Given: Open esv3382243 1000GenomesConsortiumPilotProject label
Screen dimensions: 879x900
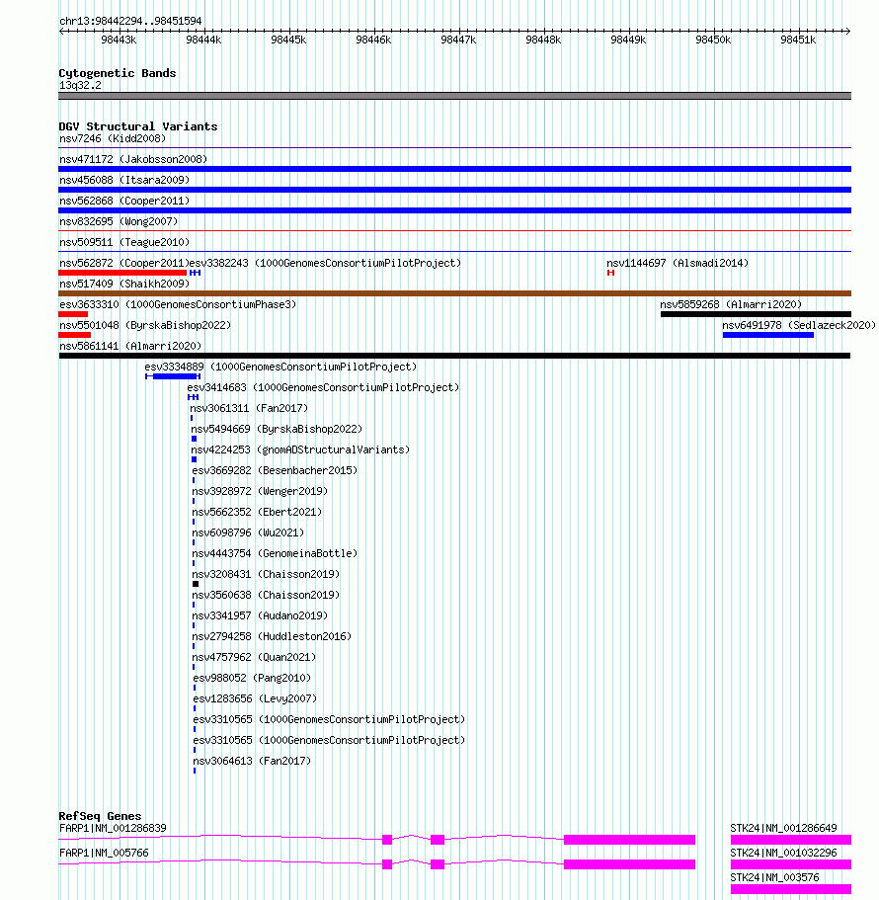Looking at the screenshot, I should point(325,263).
